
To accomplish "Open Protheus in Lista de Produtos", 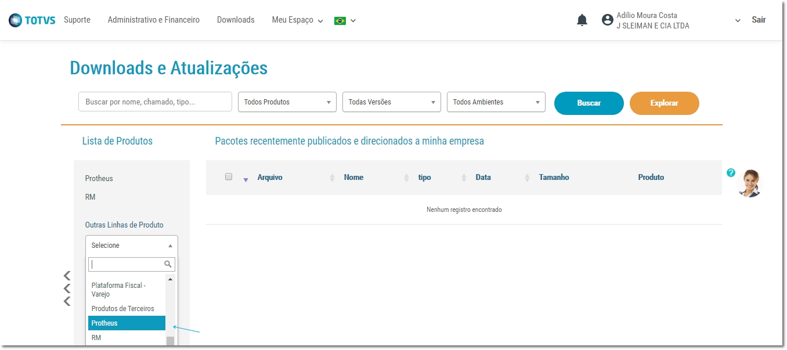I will [99, 179].
